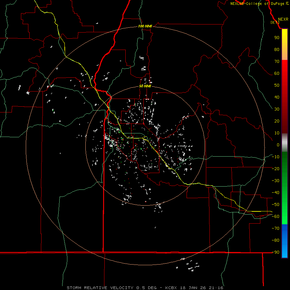This screenshot has width=290, height=290.
Task: Click the -10 value on the velocity scale
Action: click(x=275, y=157)
